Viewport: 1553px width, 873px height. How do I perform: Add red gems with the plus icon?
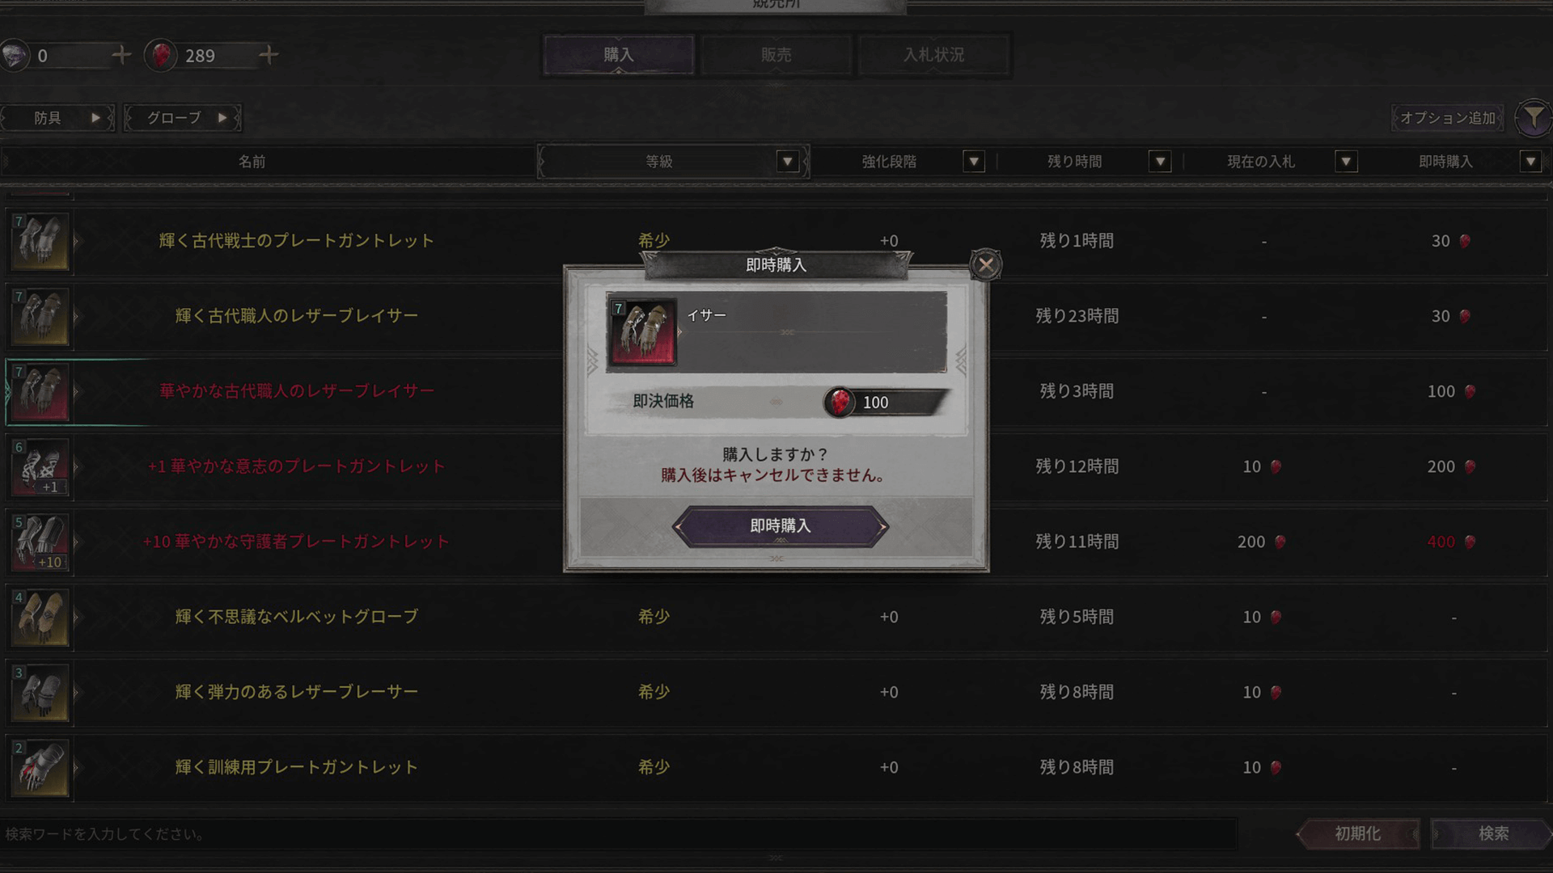pos(269,55)
